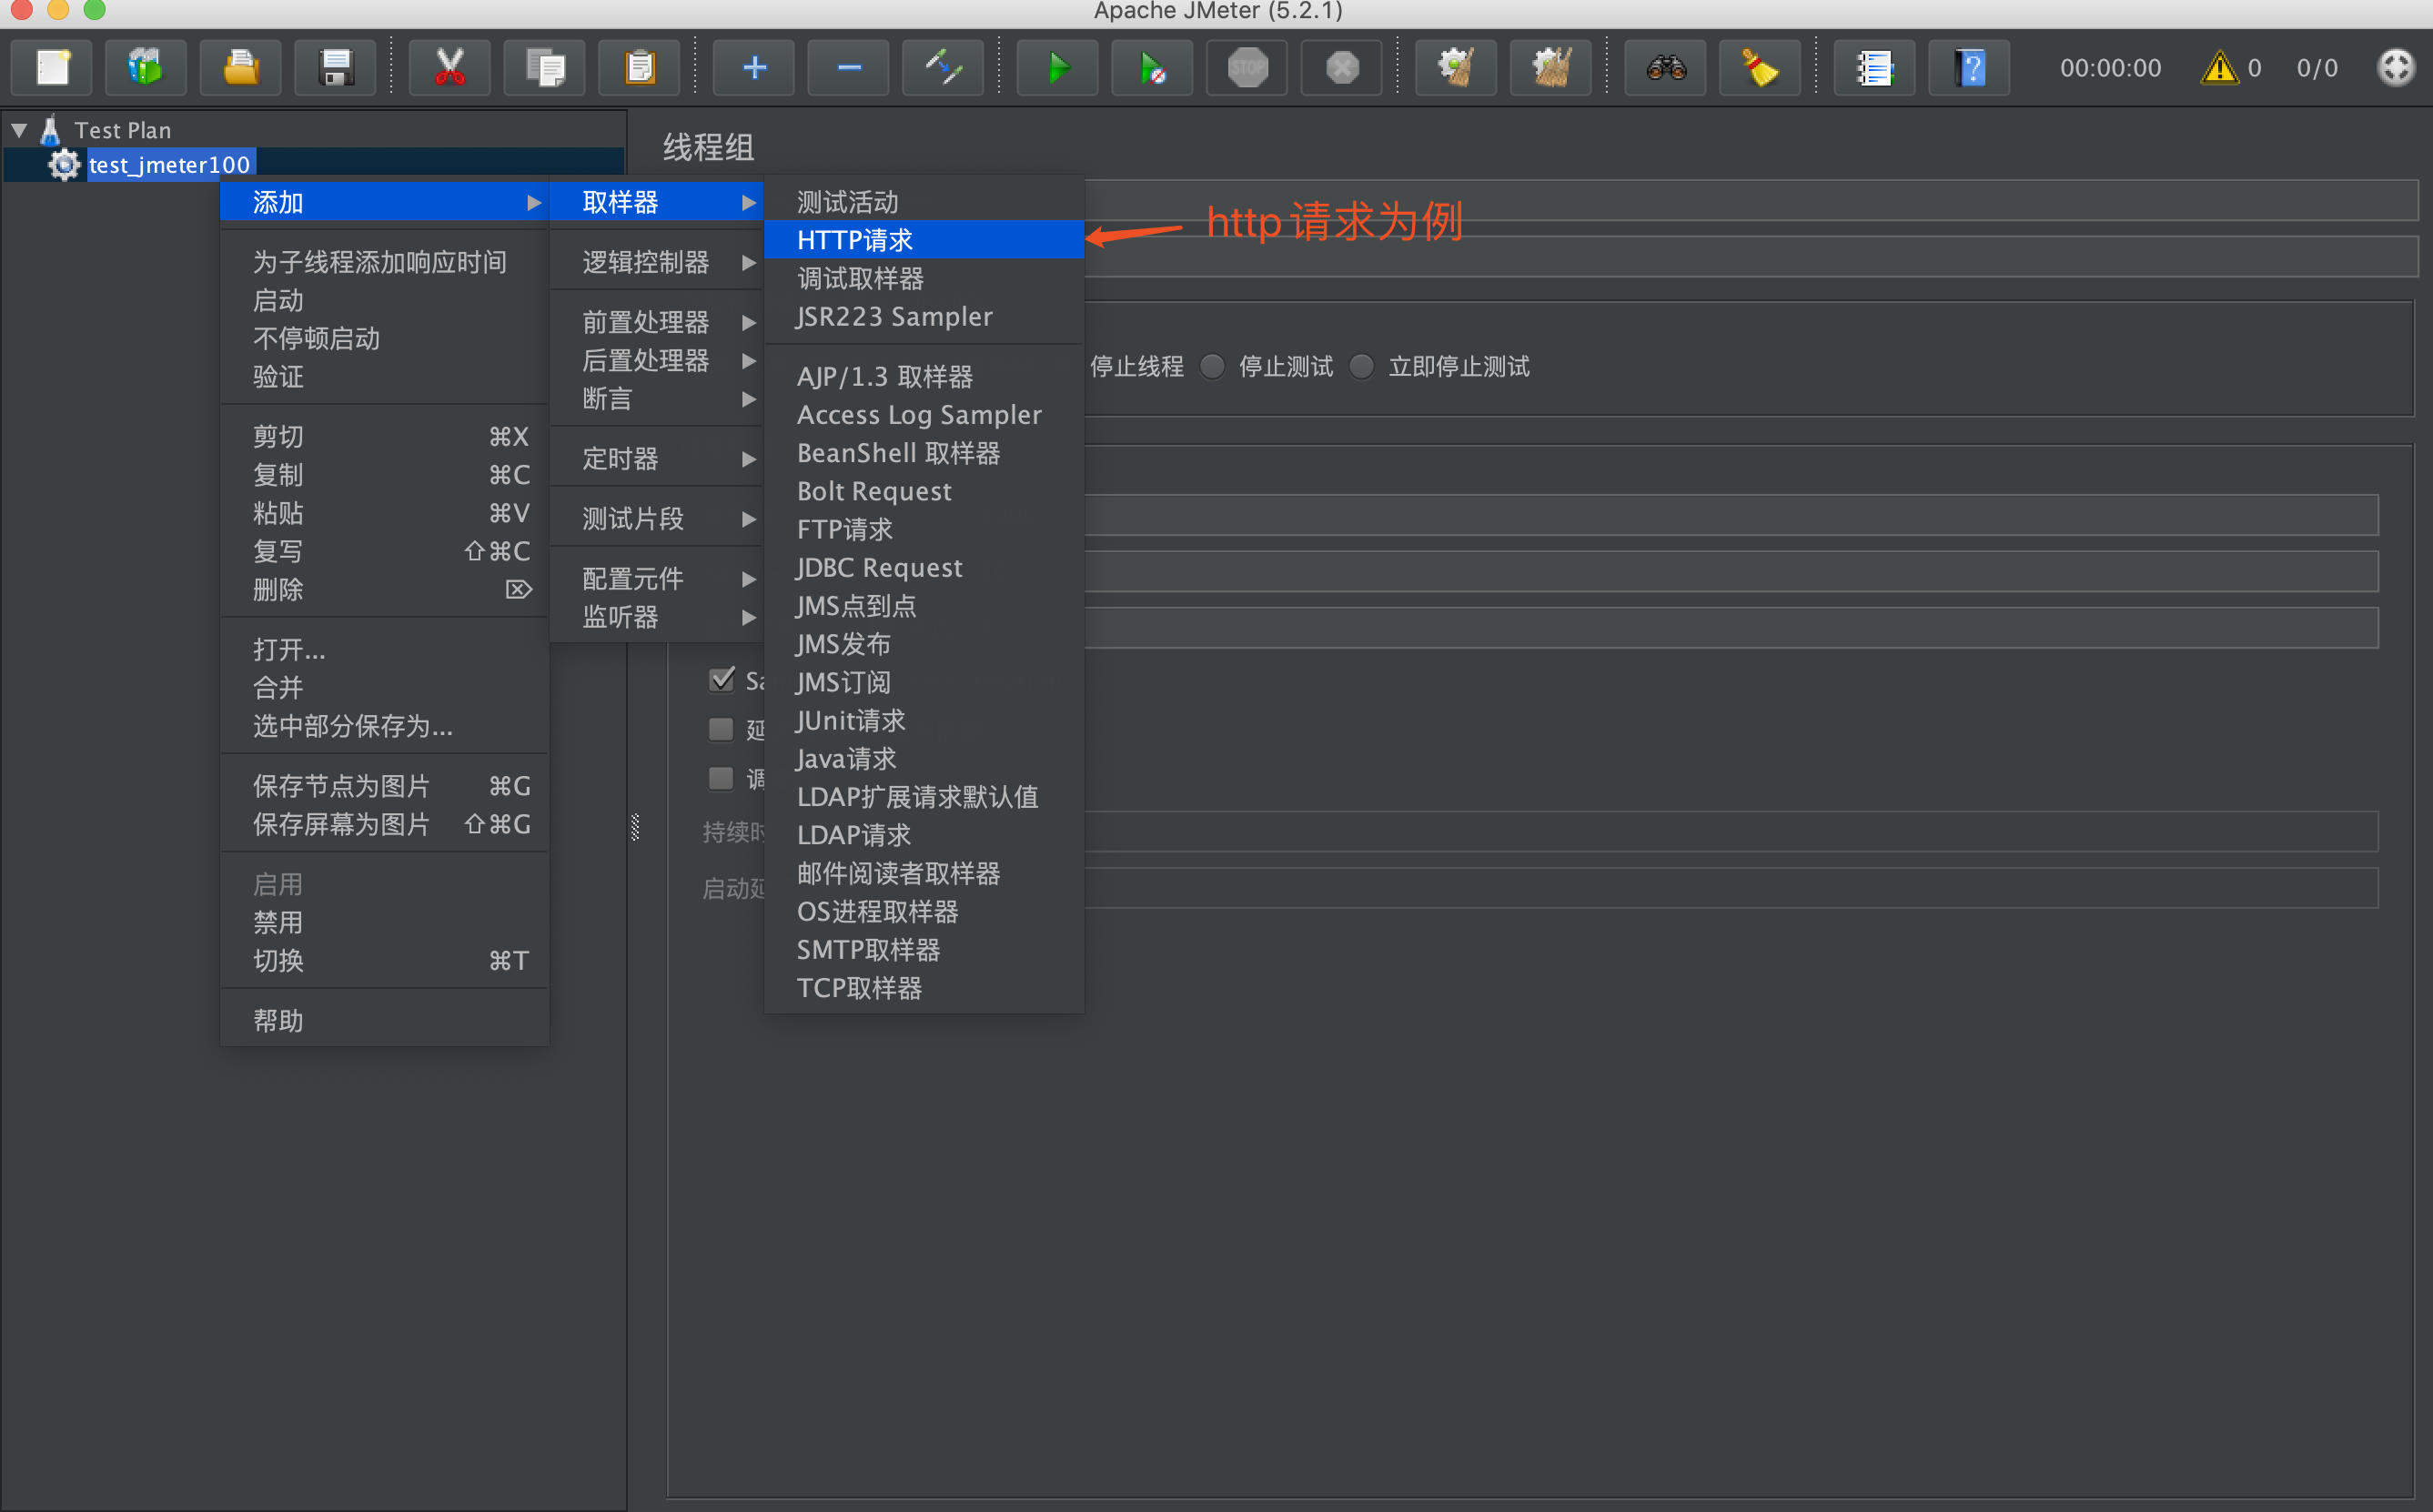
Task: Uncheck the checked Same user checkbox
Action: pyautogui.click(x=721, y=680)
